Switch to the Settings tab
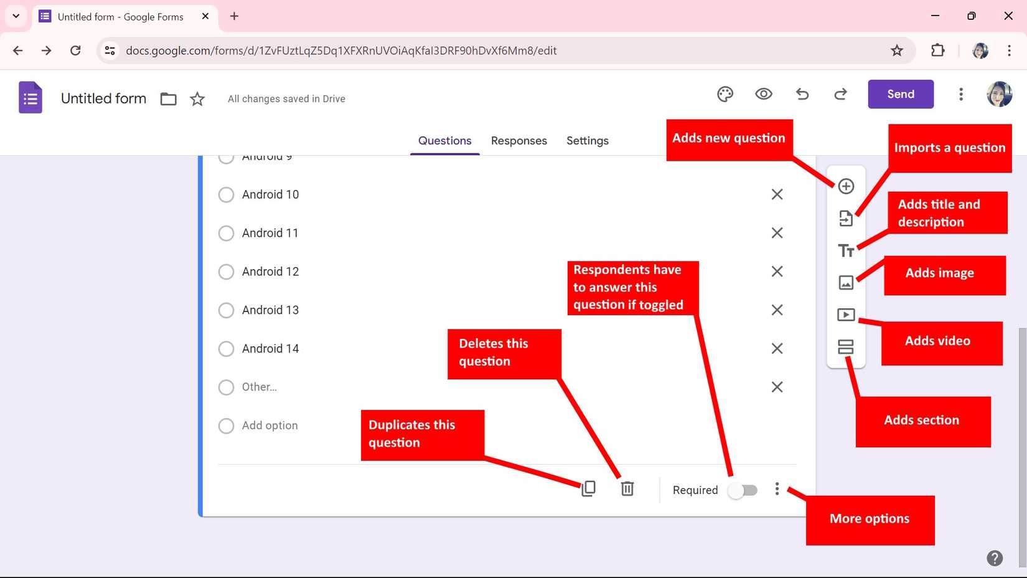1027x578 pixels. pos(587,141)
